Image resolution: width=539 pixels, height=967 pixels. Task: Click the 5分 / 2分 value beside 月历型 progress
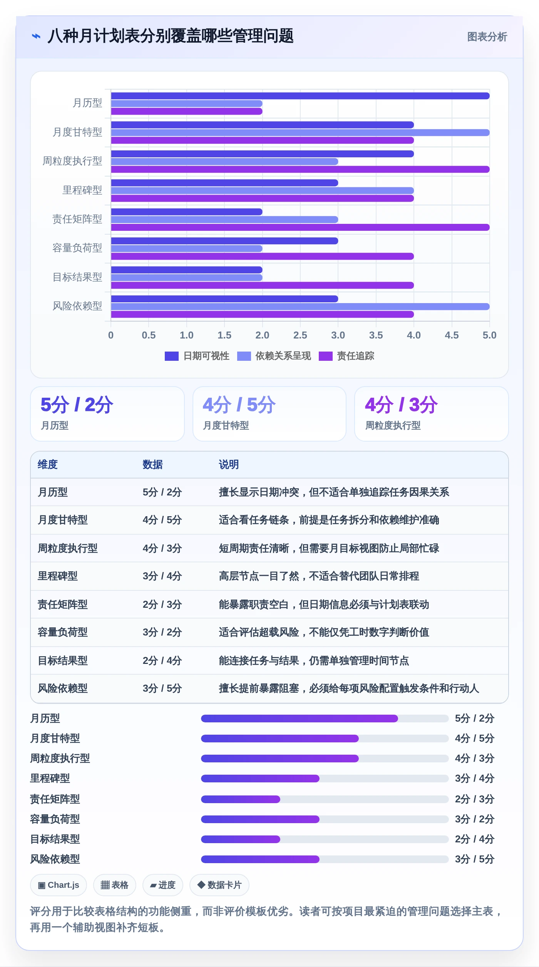pyautogui.click(x=475, y=718)
